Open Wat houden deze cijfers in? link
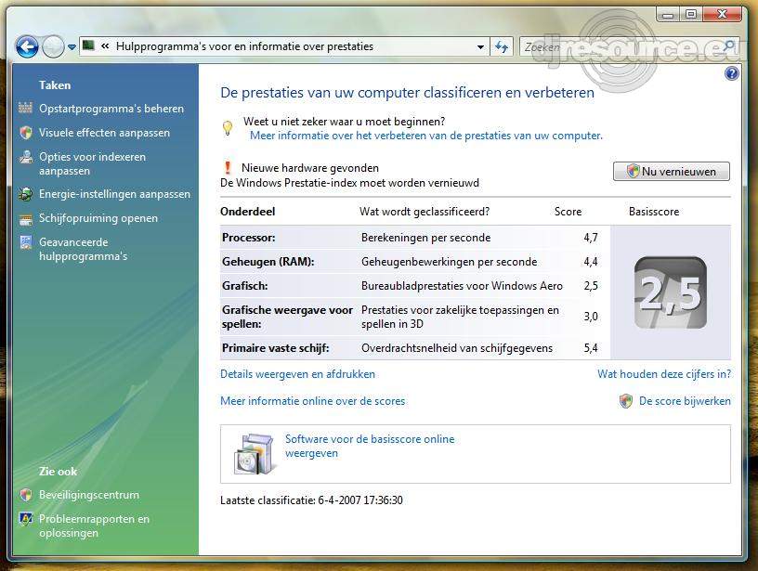Viewport: 758px width, 571px height. [x=664, y=374]
